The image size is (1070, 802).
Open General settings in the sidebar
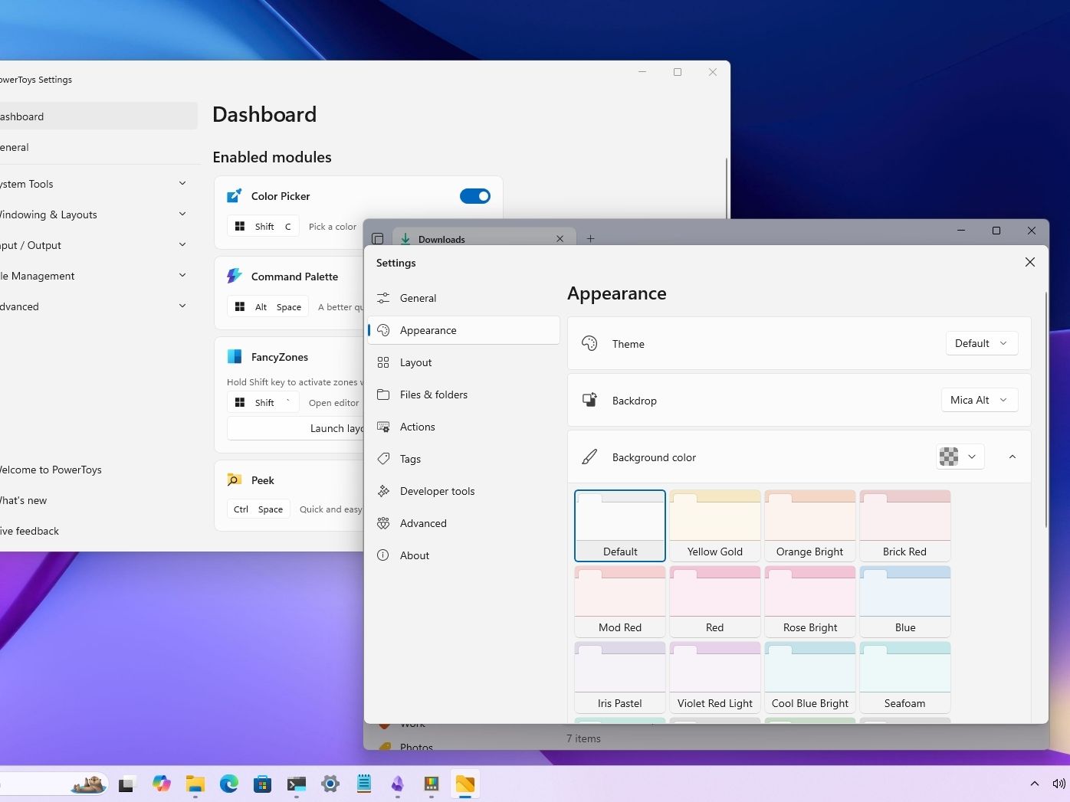pos(418,298)
